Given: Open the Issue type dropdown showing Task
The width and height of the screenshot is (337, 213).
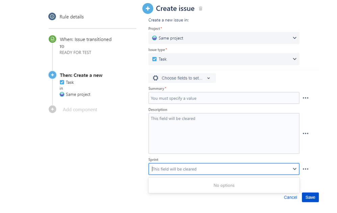Looking at the screenshot, I should pos(224,59).
